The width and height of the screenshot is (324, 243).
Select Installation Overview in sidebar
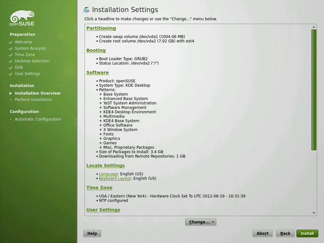click(x=38, y=93)
